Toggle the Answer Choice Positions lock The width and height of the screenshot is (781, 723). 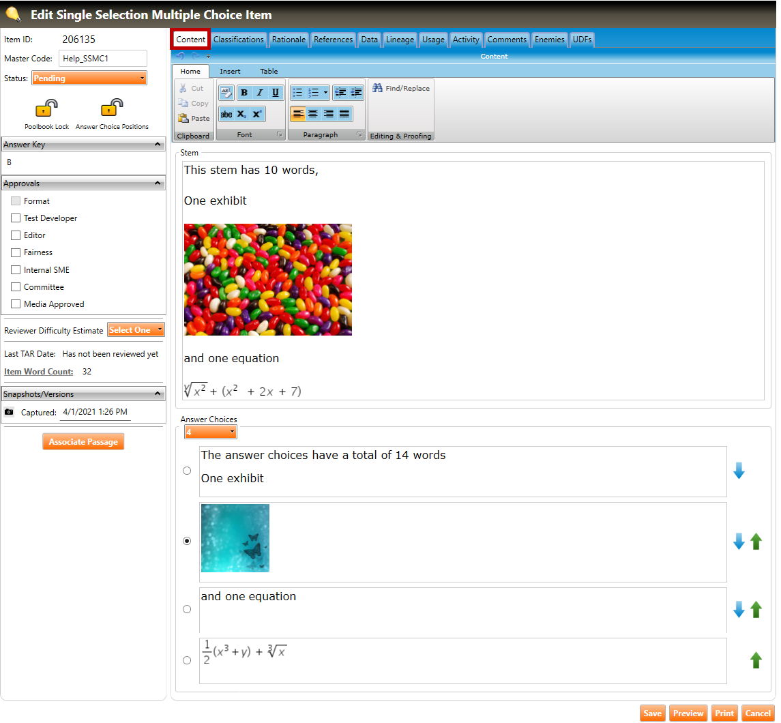point(112,108)
